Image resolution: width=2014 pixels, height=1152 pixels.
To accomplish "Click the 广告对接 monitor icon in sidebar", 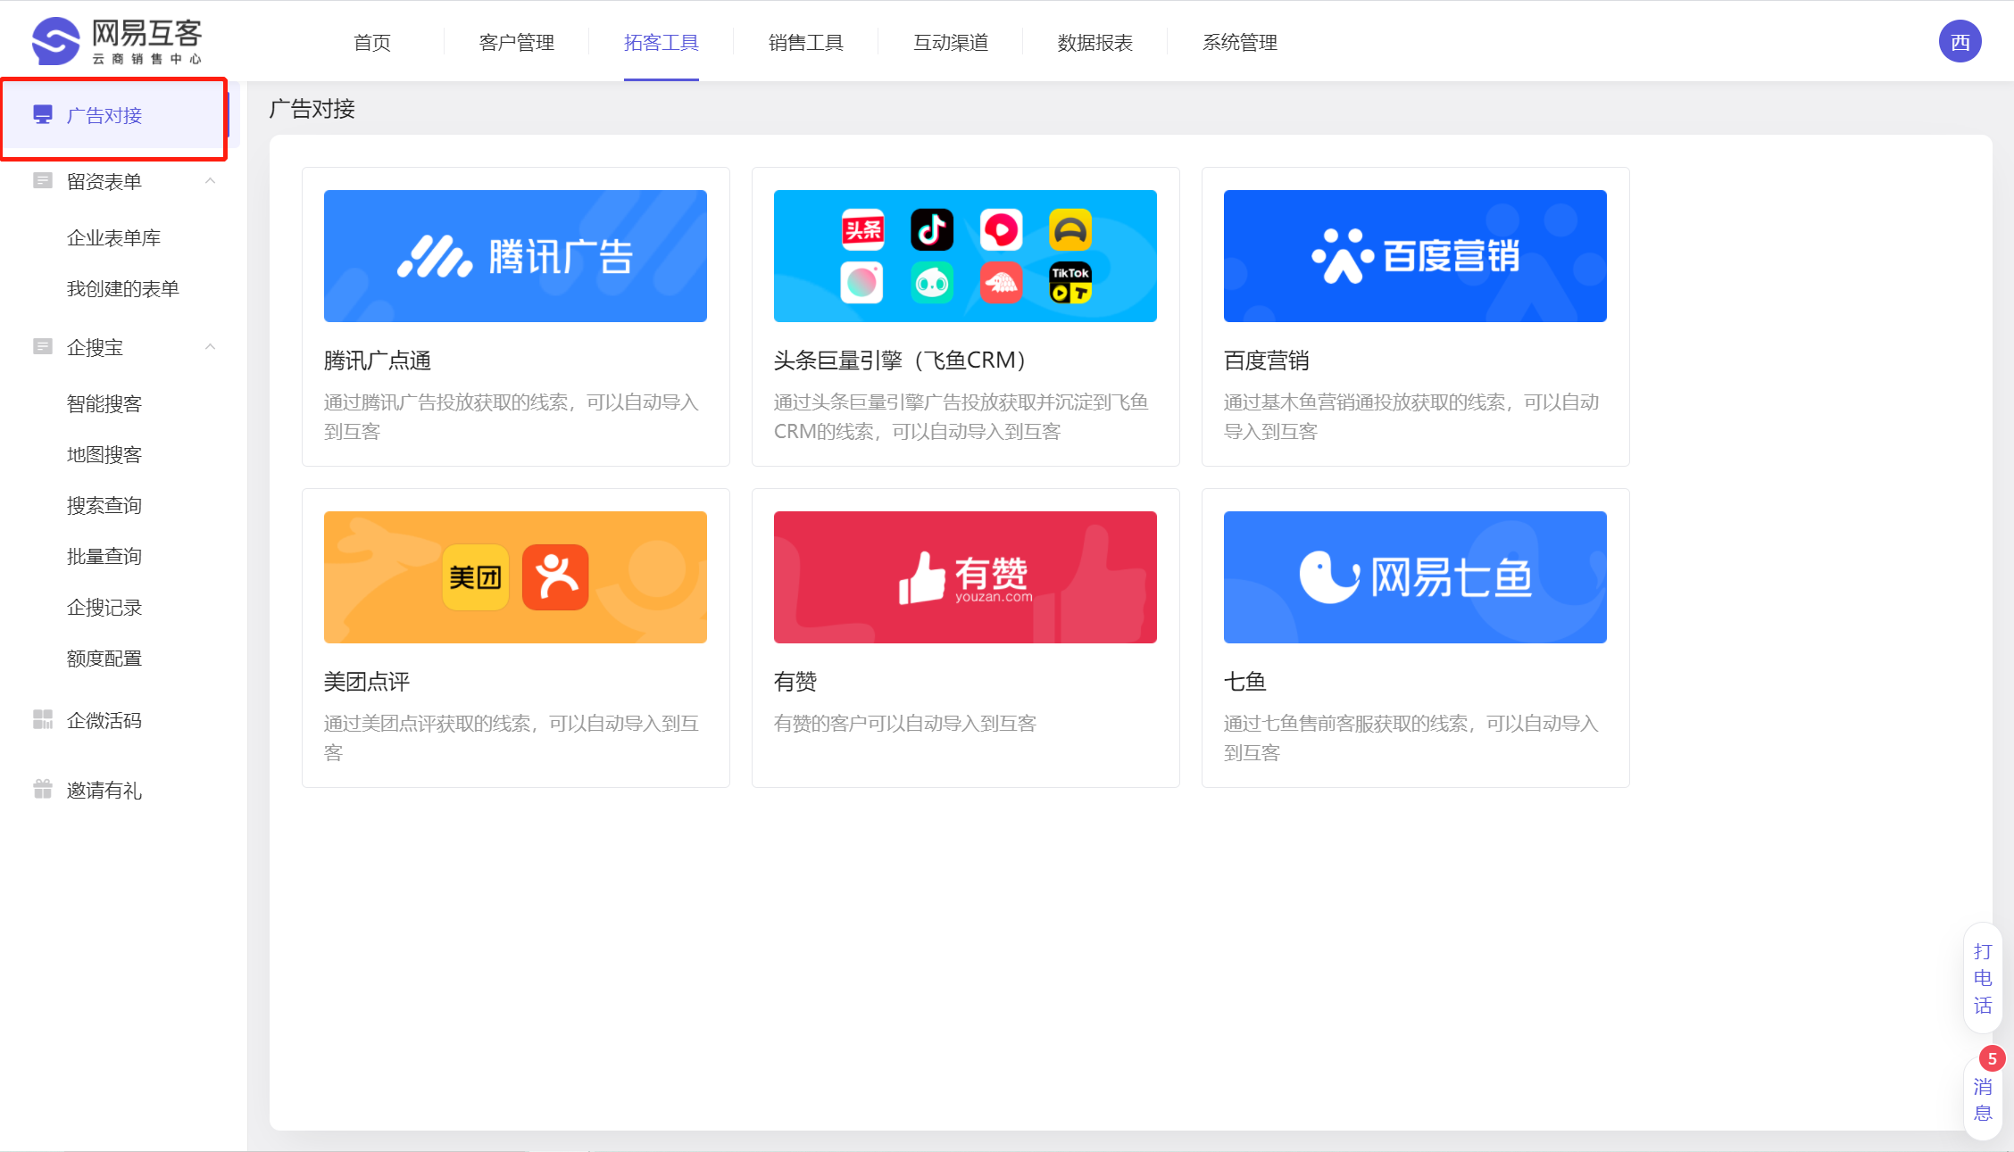I will tap(43, 114).
